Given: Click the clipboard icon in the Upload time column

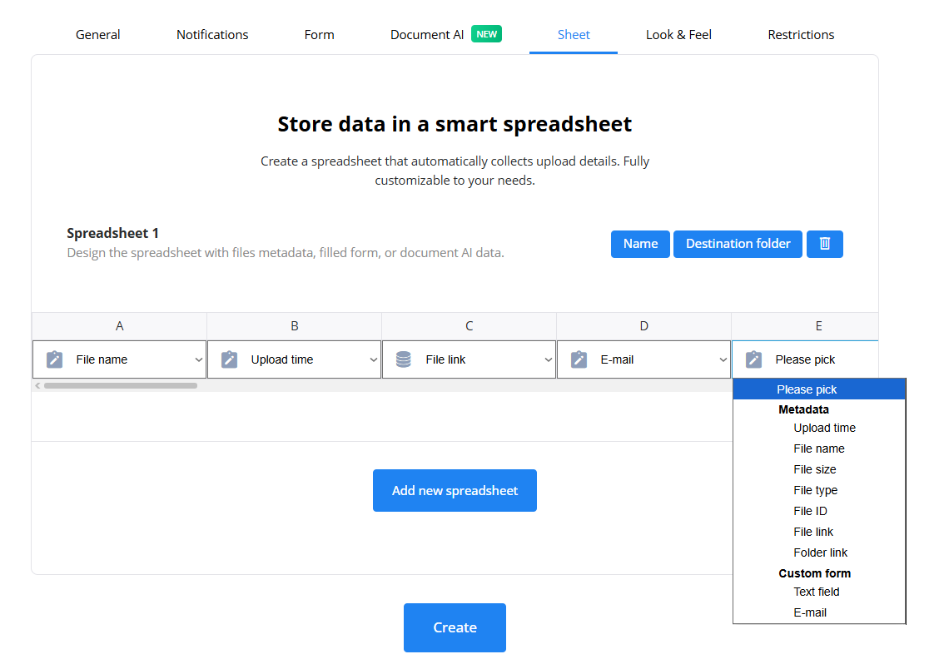Looking at the screenshot, I should pyautogui.click(x=230, y=359).
